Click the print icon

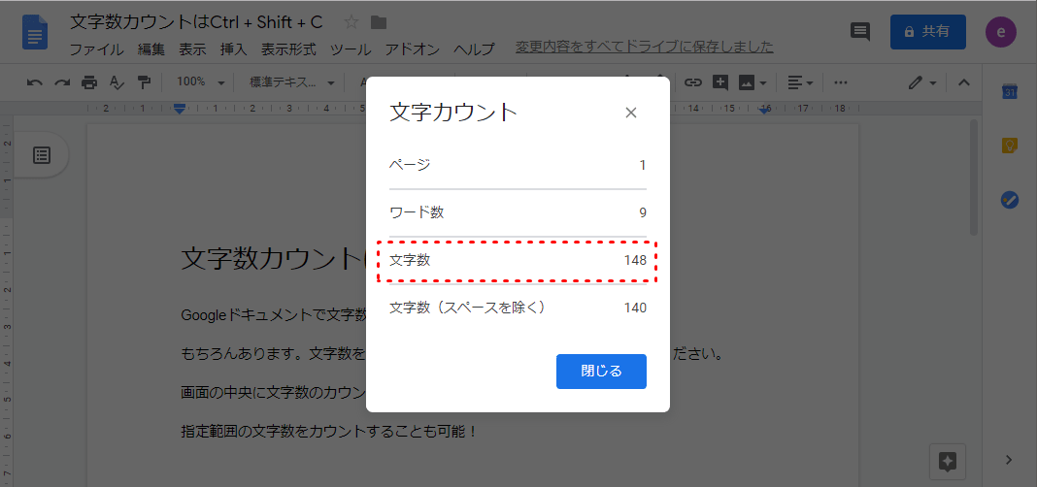click(89, 82)
